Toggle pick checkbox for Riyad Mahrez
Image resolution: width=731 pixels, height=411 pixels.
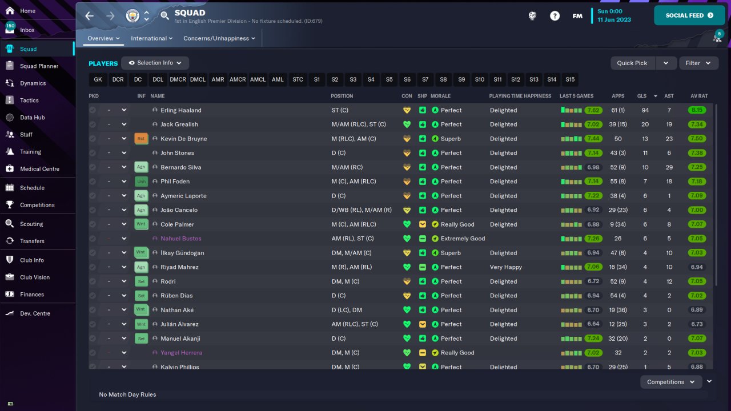[x=93, y=267]
